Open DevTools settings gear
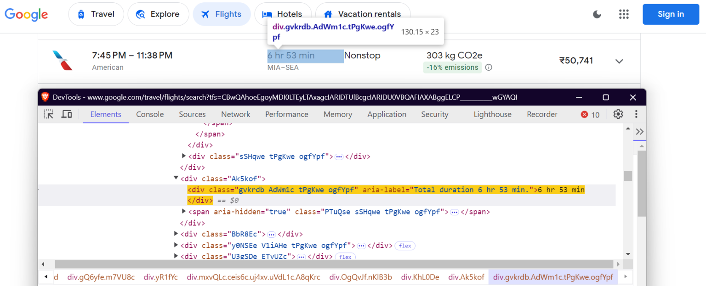This screenshot has width=706, height=286. (618, 114)
